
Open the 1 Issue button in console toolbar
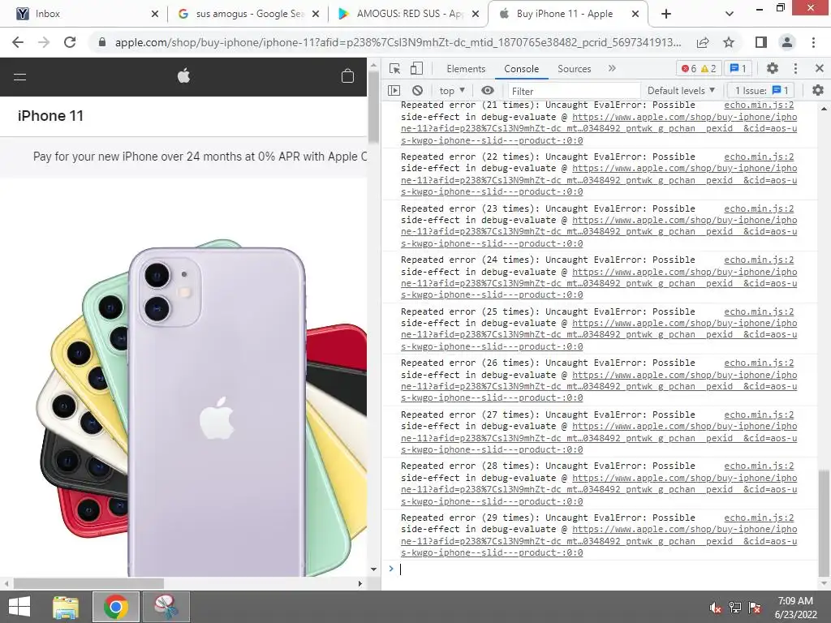(761, 91)
